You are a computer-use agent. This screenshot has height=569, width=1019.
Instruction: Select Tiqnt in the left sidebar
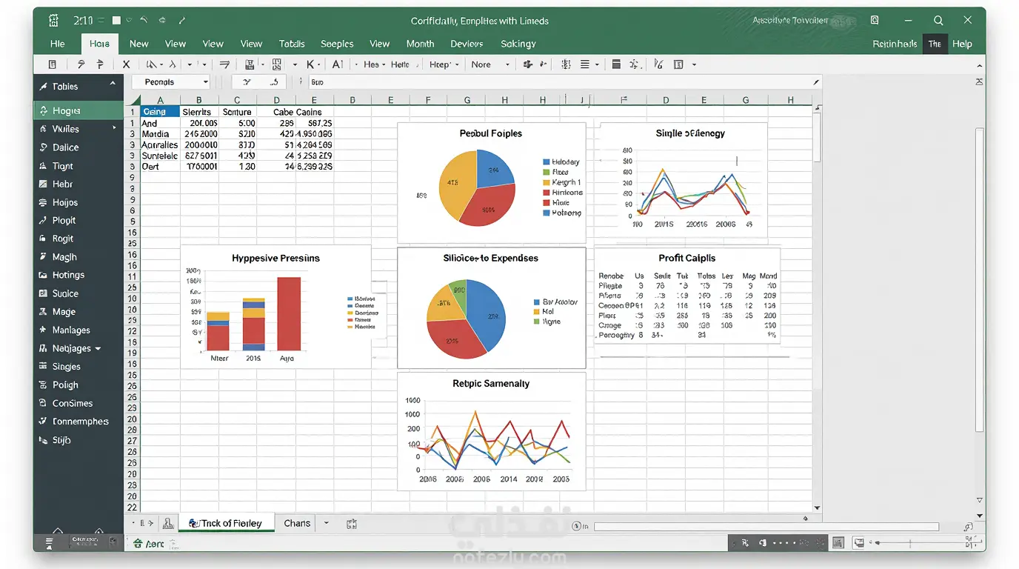[78, 166]
